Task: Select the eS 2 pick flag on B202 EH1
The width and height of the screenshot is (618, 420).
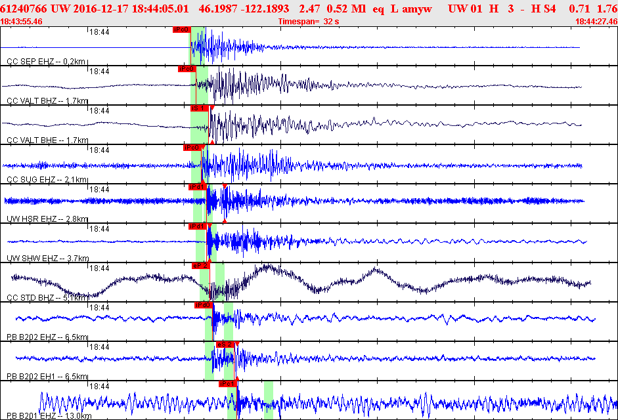Action: tap(225, 345)
